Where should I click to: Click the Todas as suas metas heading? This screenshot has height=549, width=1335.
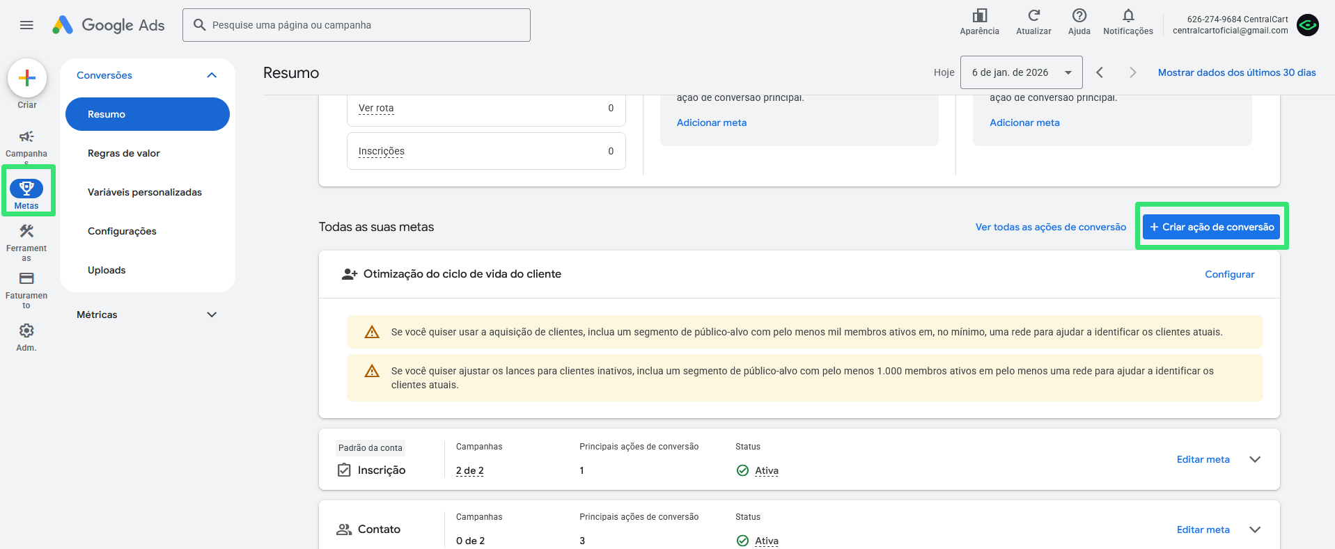[376, 227]
